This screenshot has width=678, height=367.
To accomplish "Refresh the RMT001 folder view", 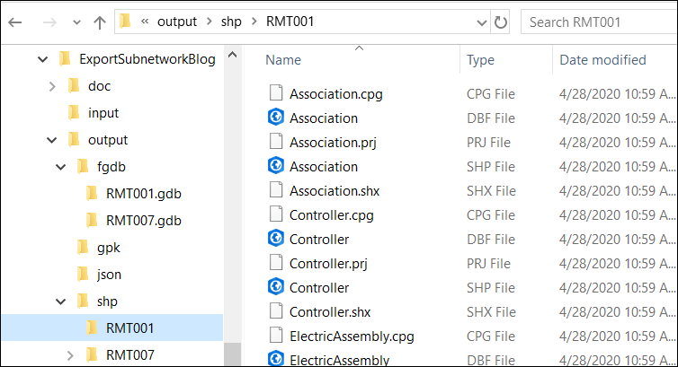I will tap(500, 22).
